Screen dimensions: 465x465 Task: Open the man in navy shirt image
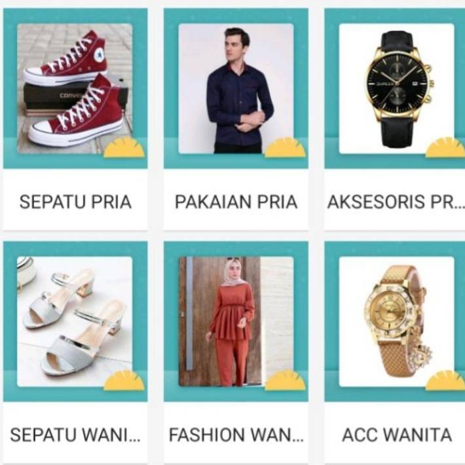point(236,88)
